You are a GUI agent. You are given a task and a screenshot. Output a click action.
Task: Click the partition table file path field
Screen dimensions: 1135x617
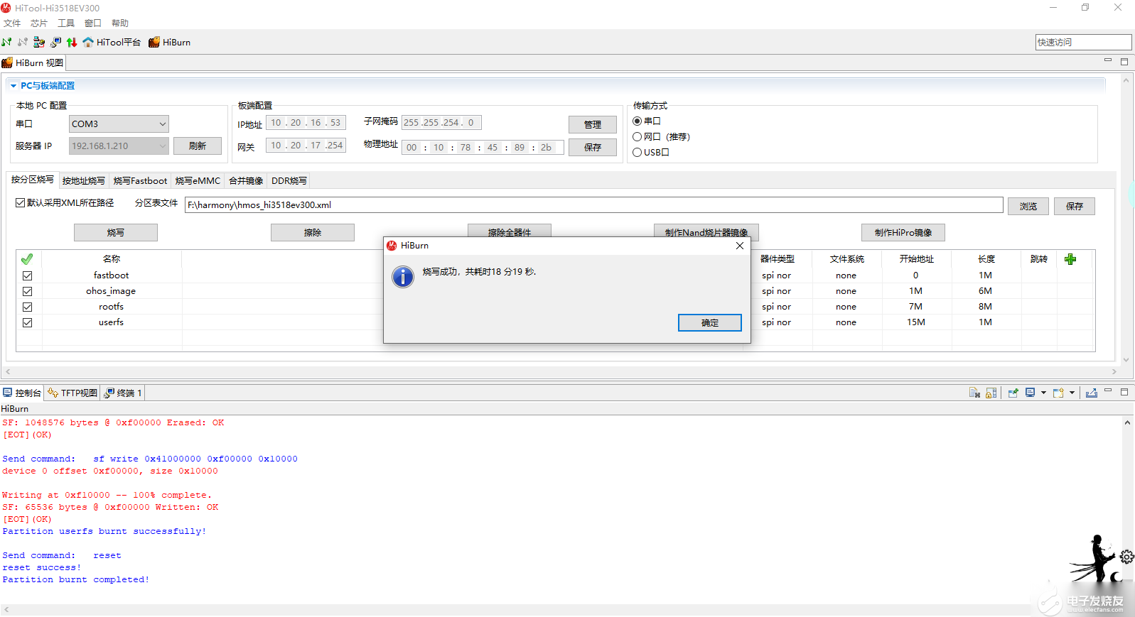click(593, 205)
